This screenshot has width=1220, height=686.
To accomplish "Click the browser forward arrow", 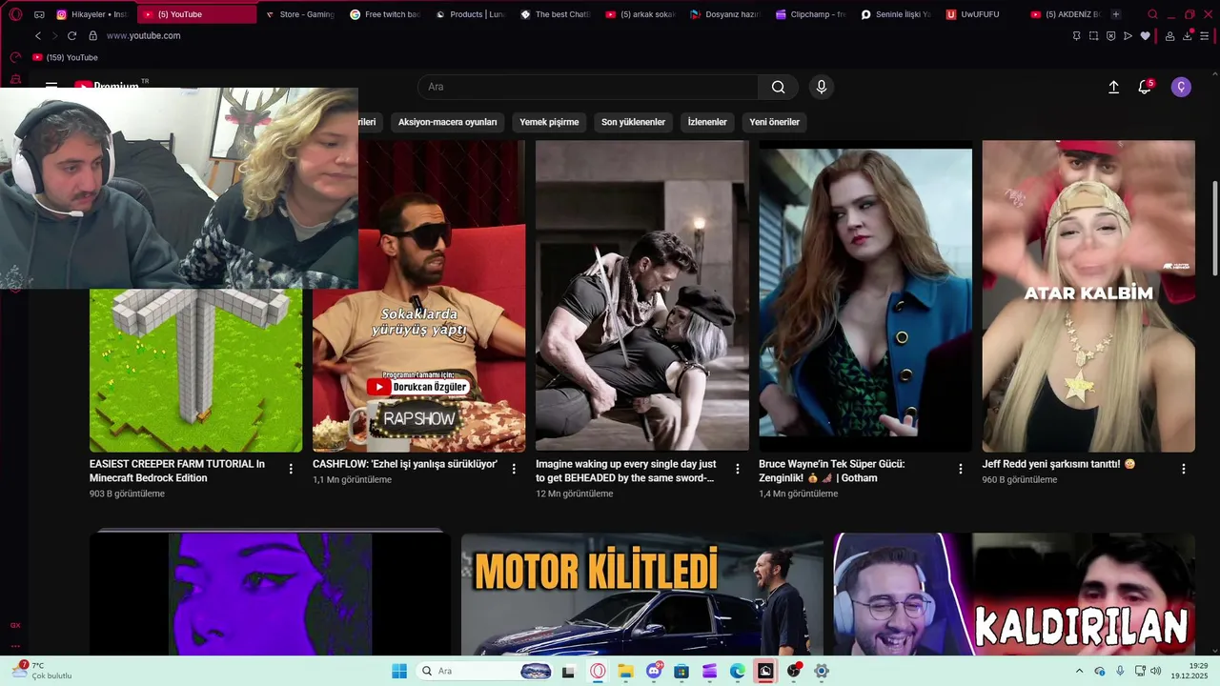I will click(54, 35).
